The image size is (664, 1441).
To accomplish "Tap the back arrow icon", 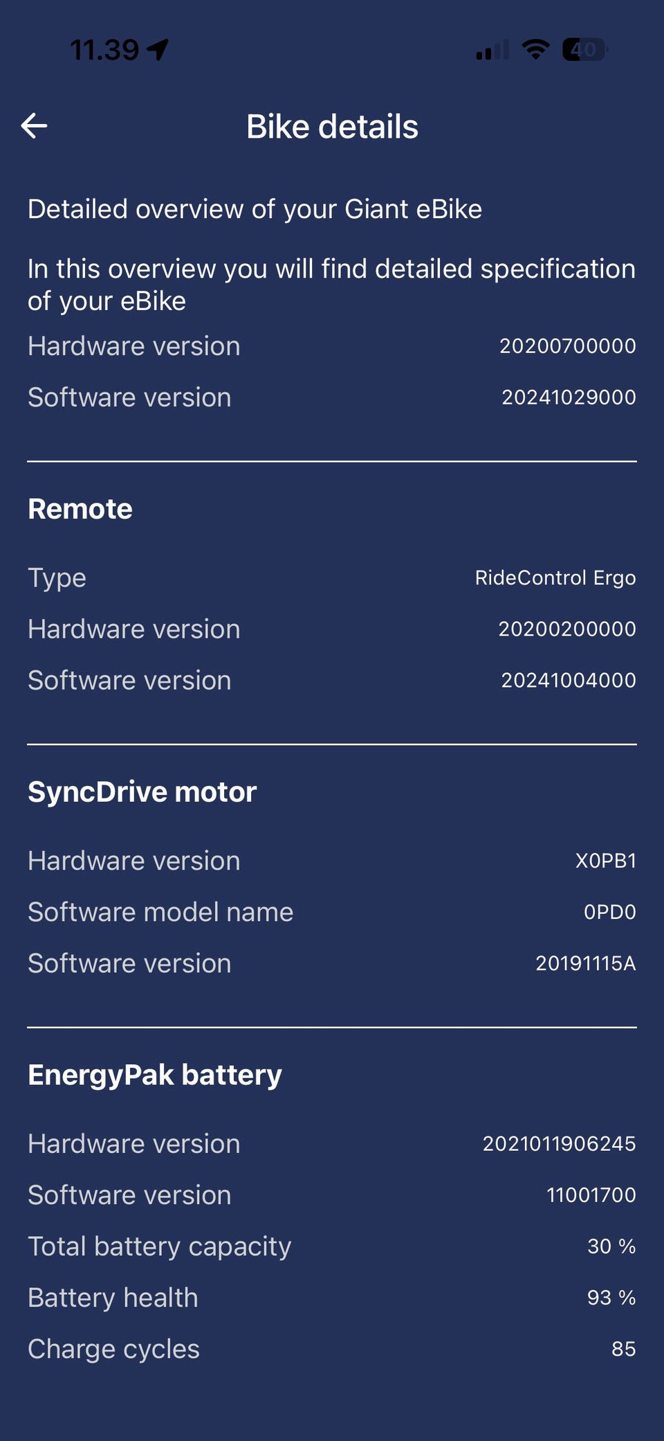I will (x=34, y=126).
